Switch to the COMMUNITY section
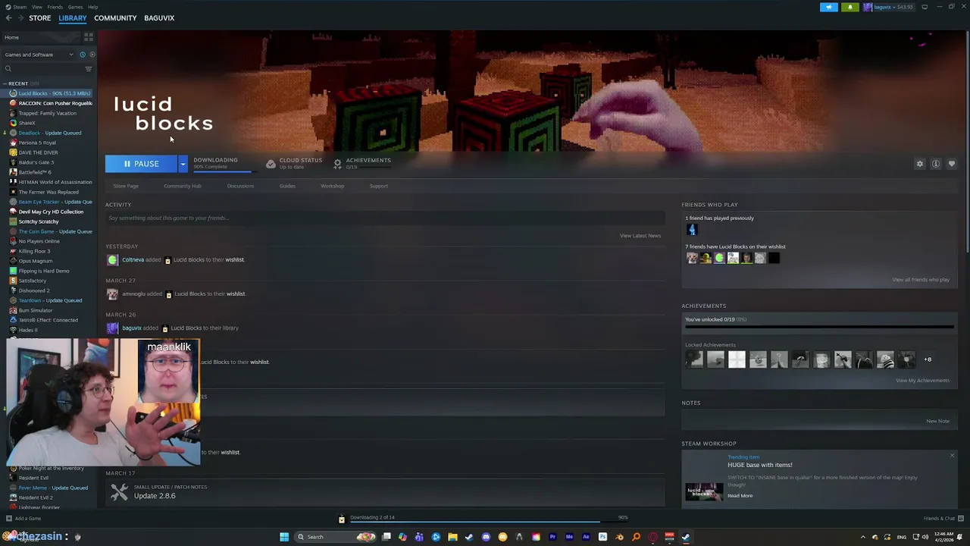Image resolution: width=970 pixels, height=546 pixels. (115, 18)
